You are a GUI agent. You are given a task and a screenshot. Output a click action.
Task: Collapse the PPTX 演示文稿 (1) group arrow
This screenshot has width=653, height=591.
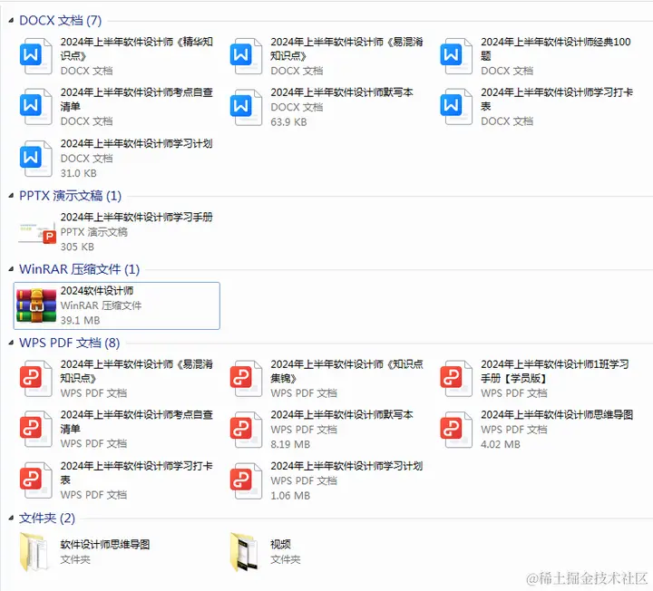click(x=11, y=196)
